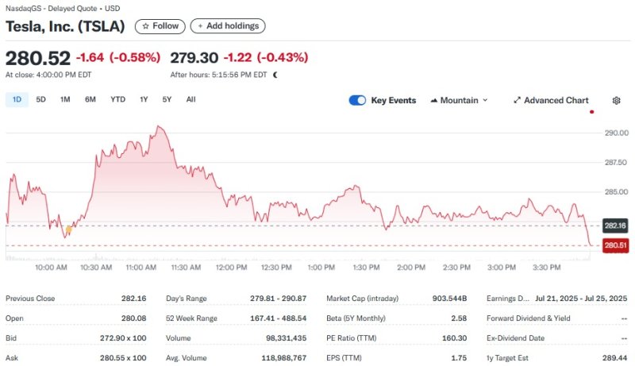The height and width of the screenshot is (366, 635).
Task: Click the settings gear icon above chart
Action: tap(616, 100)
